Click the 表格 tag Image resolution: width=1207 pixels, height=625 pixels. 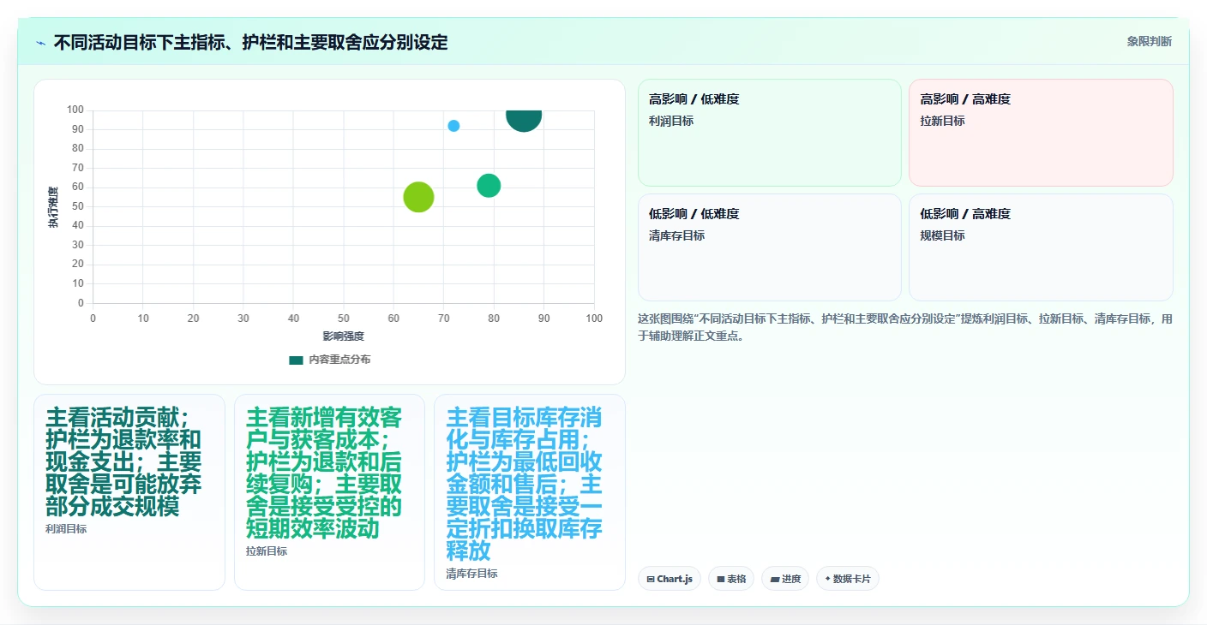coord(731,579)
